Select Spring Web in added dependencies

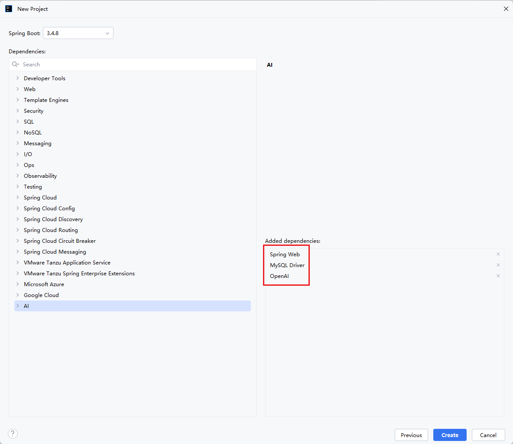pos(285,255)
